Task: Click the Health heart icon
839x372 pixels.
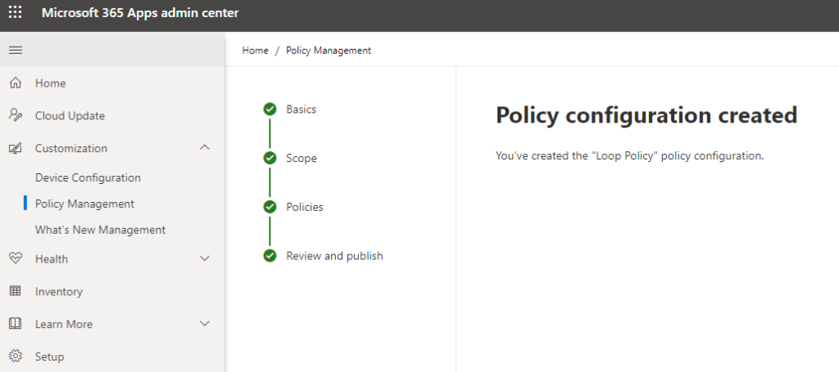Action: pos(16,259)
